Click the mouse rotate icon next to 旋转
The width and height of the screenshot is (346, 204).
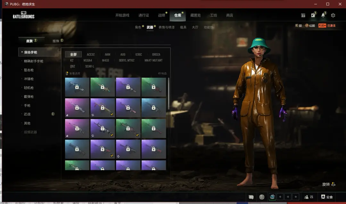coord(333,184)
